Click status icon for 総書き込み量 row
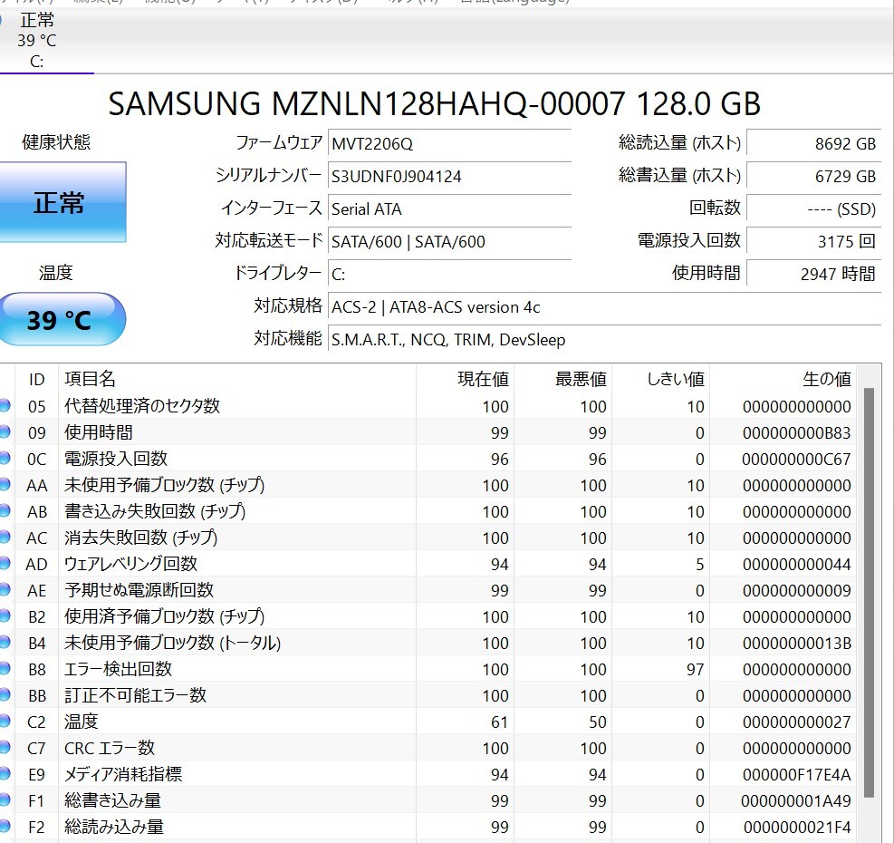 coord(5,800)
